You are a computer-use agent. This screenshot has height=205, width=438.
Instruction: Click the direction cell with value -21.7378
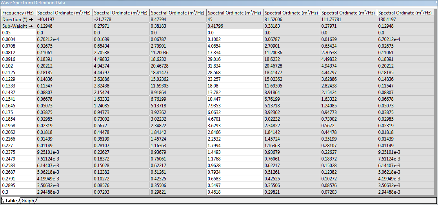point(121,19)
